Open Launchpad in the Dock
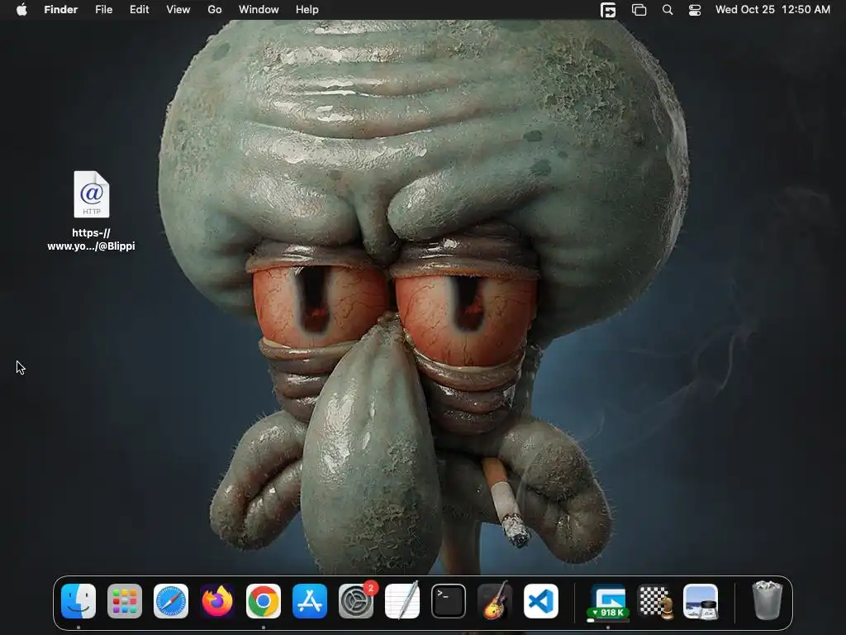Screen dimensions: 846x635 click(125, 601)
